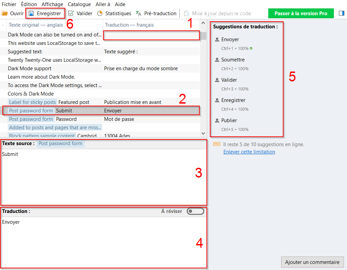Click the Enregistrer floppy disk icon
This screenshot has width=347, height=270.
pos(31,13)
